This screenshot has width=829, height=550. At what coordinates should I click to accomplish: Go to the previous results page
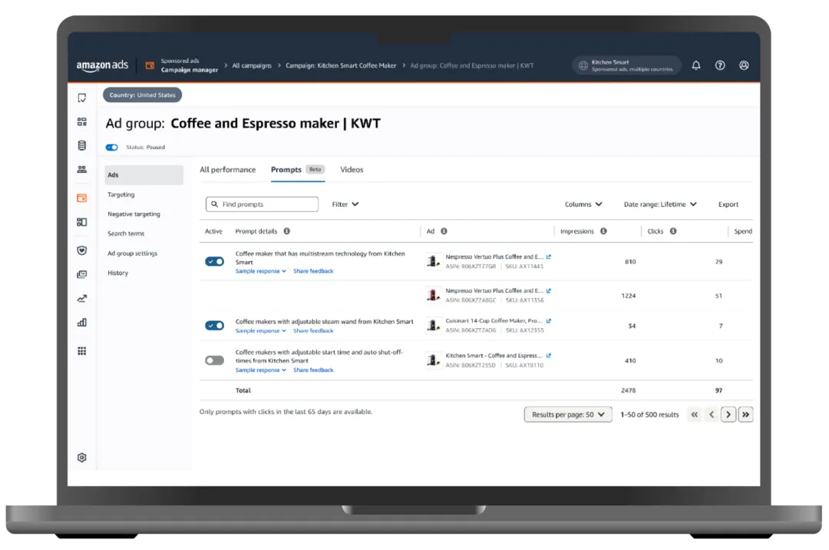(x=711, y=415)
